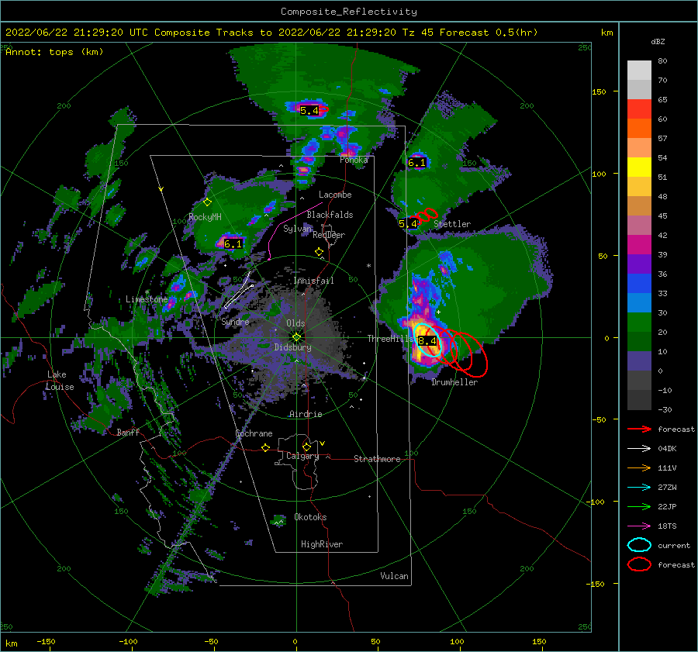698x652 pixels.
Task: Click the Composite_Reflectivity title
Action: click(x=349, y=12)
